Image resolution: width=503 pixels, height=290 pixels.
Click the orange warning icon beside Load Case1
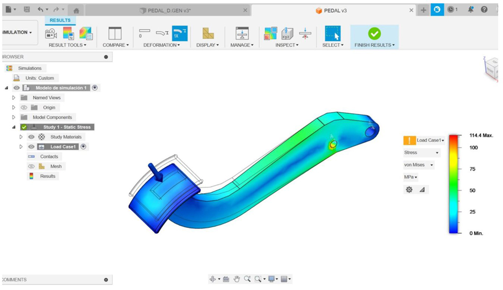(409, 140)
